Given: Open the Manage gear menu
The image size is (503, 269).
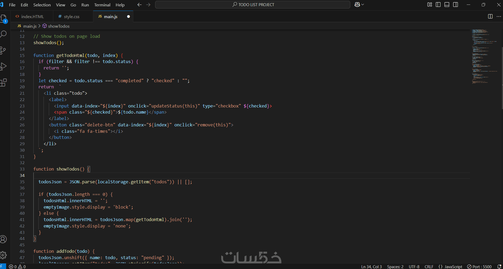Looking at the screenshot, I should point(3,255).
